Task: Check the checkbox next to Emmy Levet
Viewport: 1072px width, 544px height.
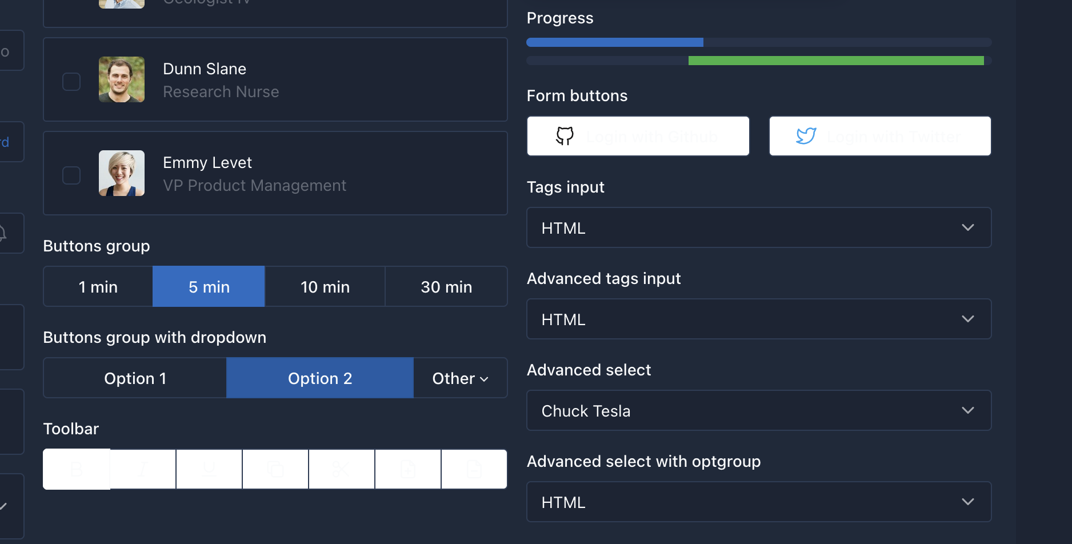Action: click(71, 175)
